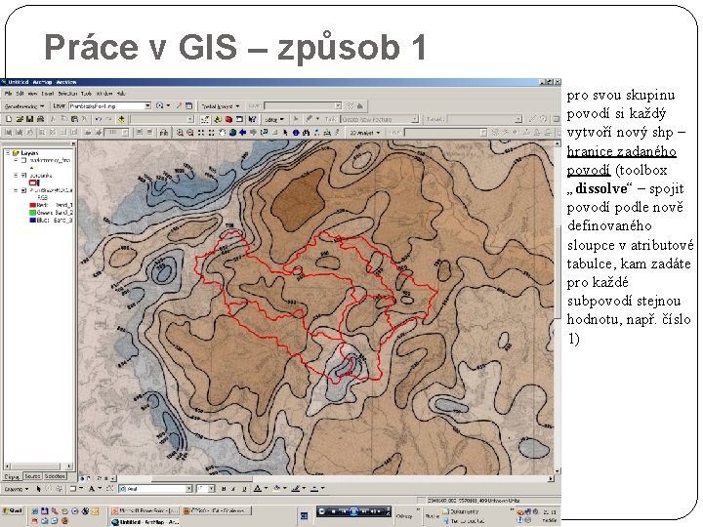The image size is (703, 527).
Task: Open the View menu
Action: 32,94
